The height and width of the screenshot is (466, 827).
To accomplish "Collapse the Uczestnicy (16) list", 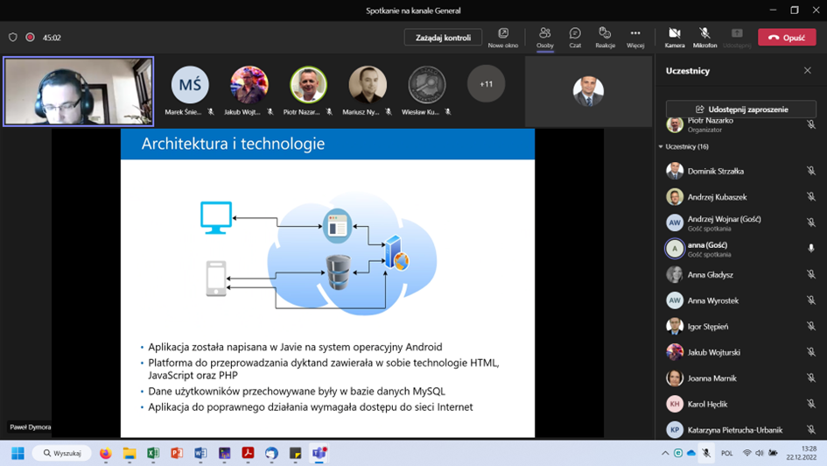I will (x=661, y=147).
